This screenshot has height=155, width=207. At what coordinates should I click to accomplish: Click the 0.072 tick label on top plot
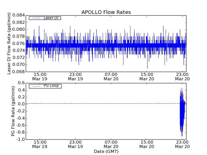click(19, 58)
